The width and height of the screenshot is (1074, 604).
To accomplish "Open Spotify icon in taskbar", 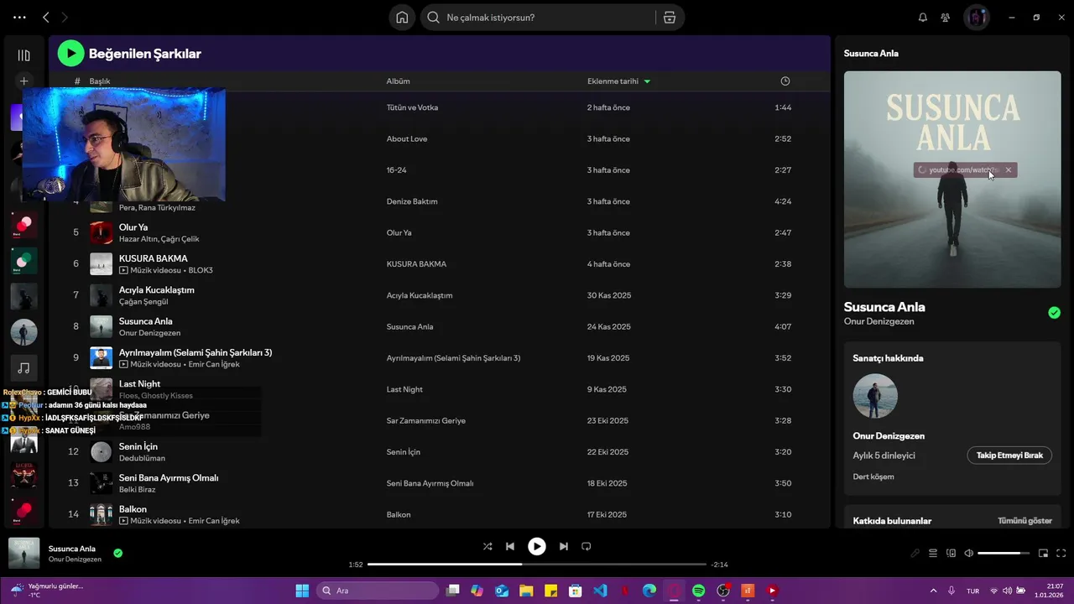I will point(699,591).
